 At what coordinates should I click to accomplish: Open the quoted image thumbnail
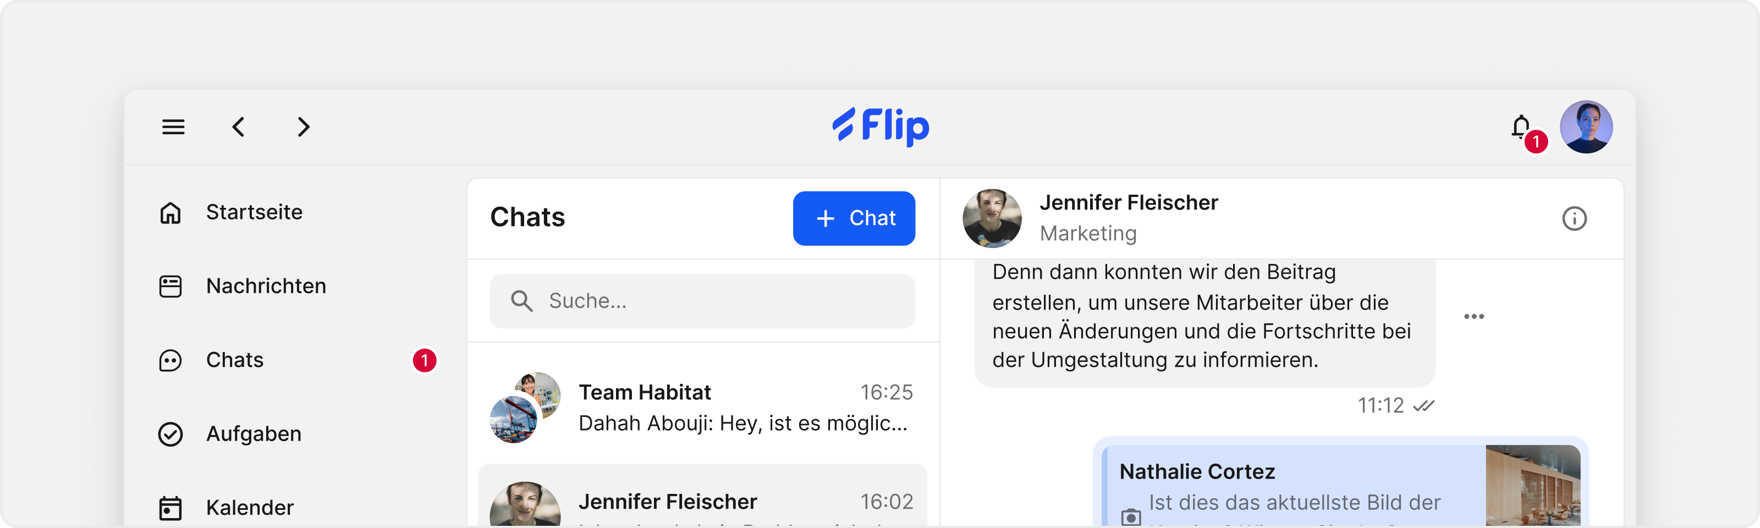[1533, 486]
